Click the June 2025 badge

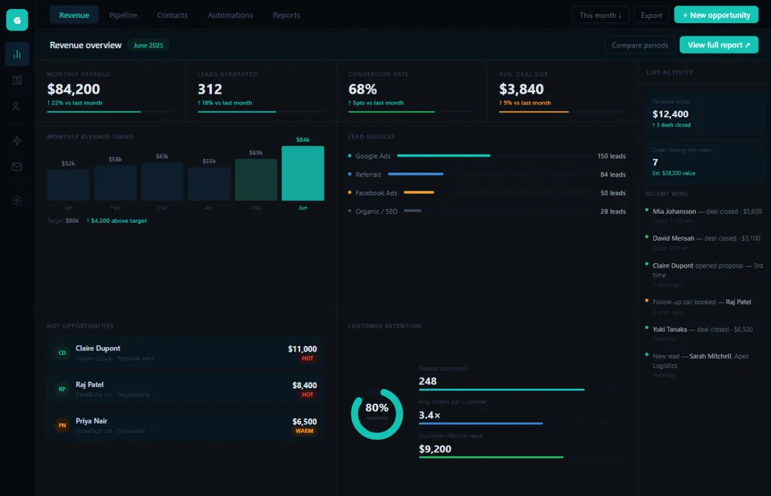click(148, 46)
